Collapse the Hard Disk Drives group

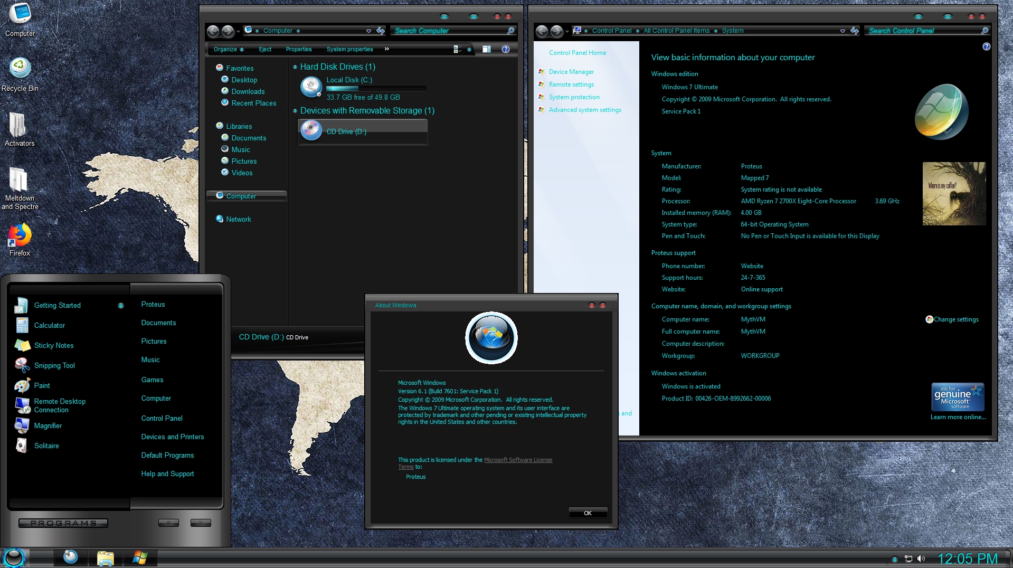tap(295, 67)
